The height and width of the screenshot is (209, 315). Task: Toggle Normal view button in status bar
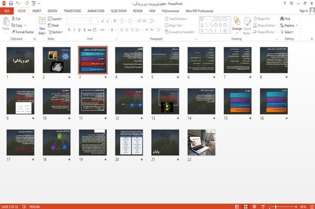click(x=237, y=206)
